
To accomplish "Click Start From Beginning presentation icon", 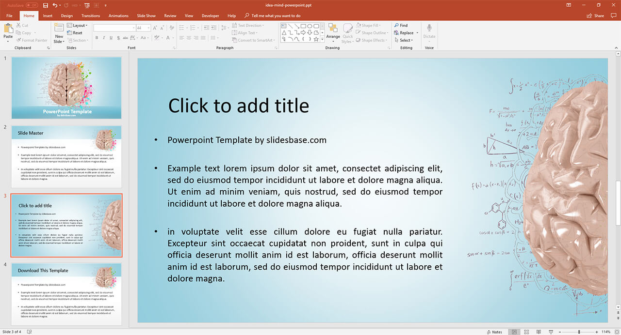I will pos(87,5).
